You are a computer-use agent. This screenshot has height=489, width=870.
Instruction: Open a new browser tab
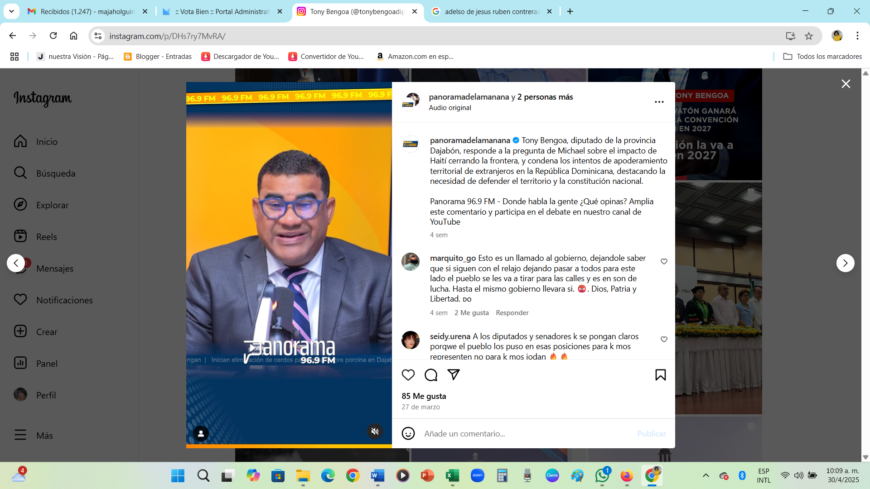point(570,12)
